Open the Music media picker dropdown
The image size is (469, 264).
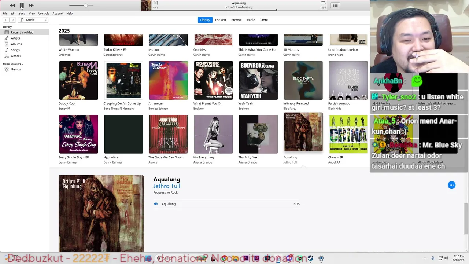[33, 20]
